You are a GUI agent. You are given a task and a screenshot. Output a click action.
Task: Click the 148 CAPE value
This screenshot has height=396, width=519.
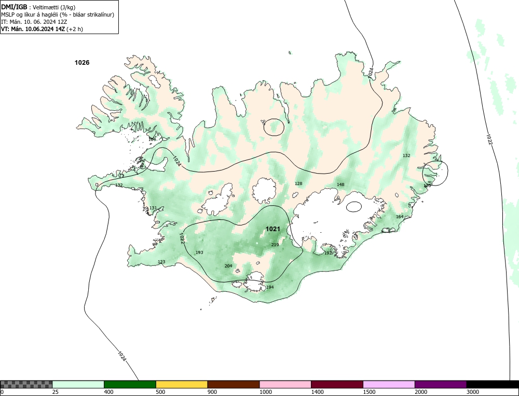[x=340, y=185]
